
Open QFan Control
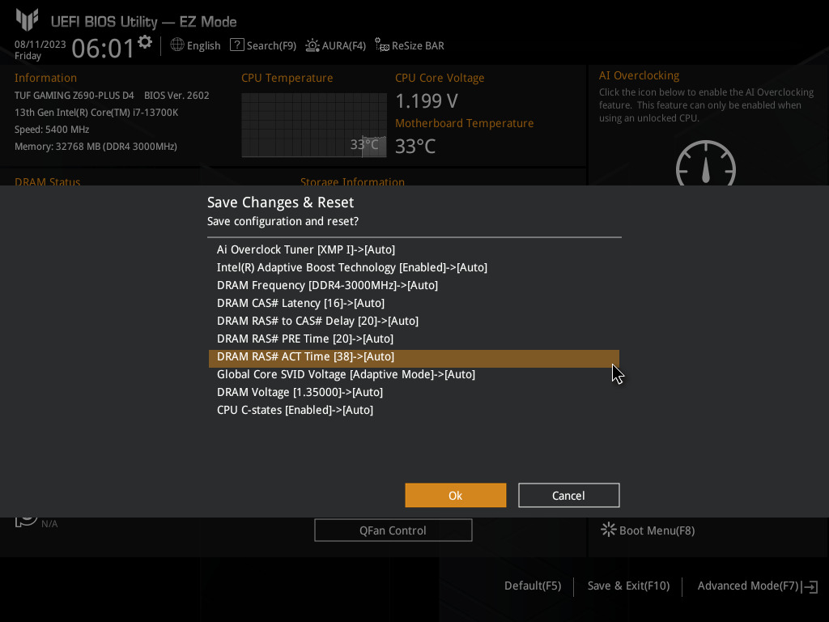393,530
